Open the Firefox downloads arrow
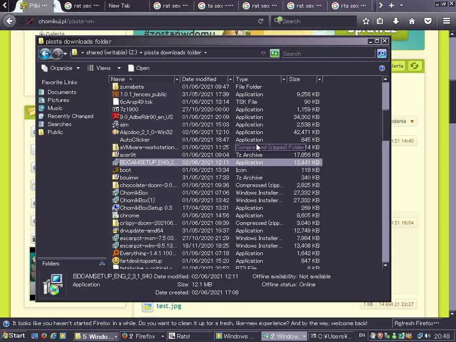The width and height of the screenshot is (456, 342). (396, 21)
